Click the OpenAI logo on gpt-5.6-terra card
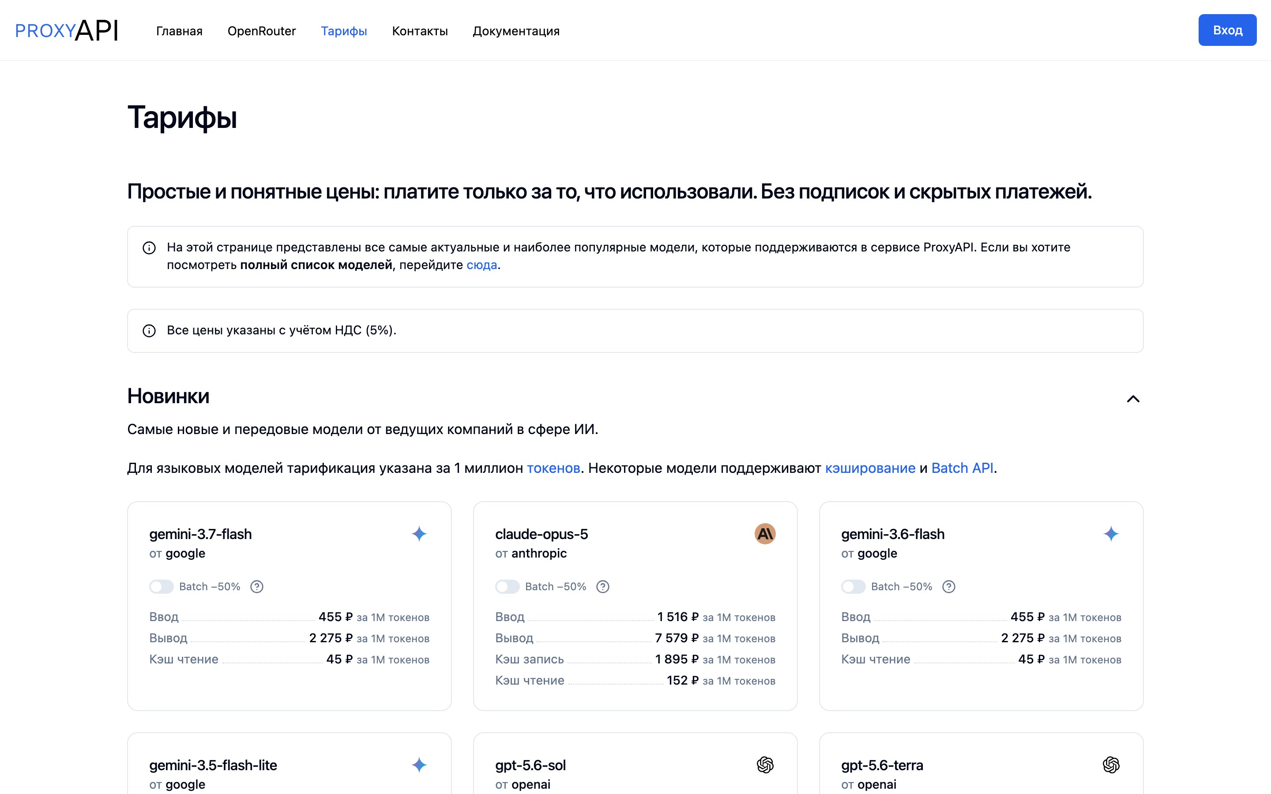 coord(1111,765)
